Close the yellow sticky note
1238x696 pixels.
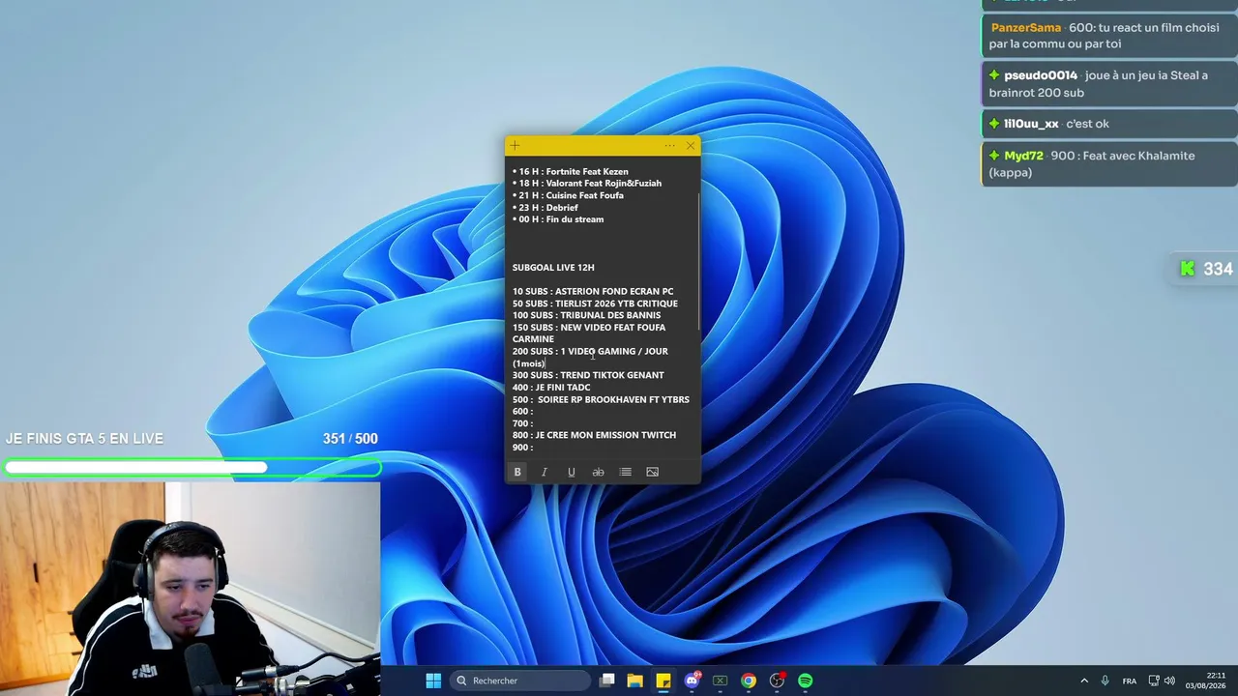[691, 146]
